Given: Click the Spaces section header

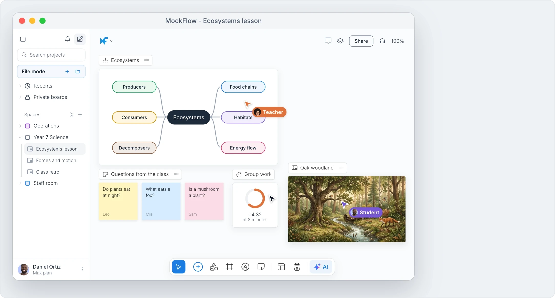Looking at the screenshot, I should (x=32, y=114).
